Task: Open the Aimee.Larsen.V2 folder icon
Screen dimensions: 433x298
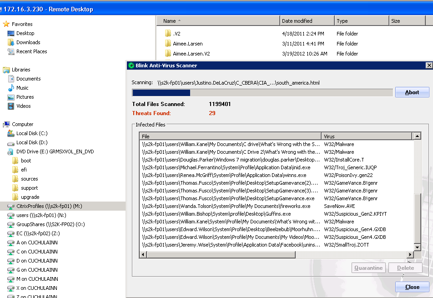Action: [x=168, y=54]
